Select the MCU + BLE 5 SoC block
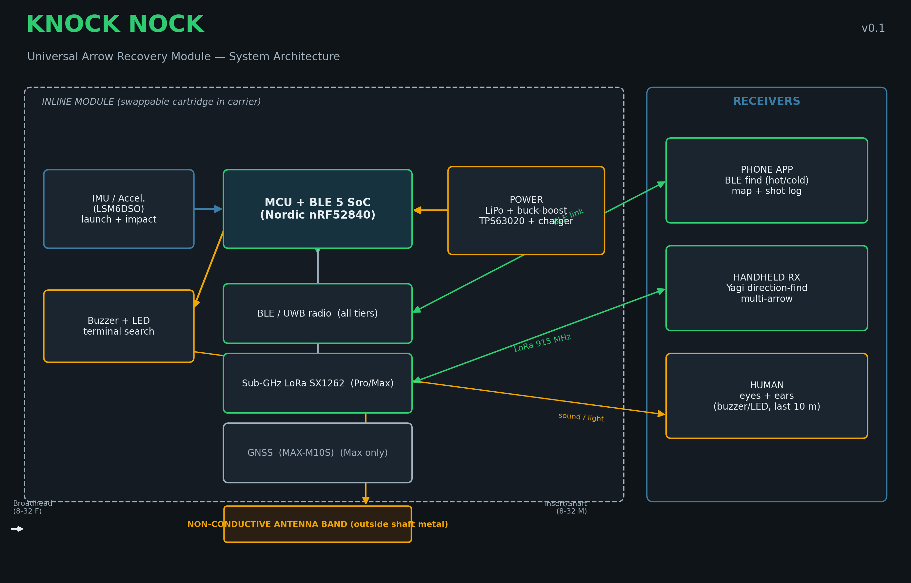Image resolution: width=911 pixels, height=583 pixels. point(318,209)
